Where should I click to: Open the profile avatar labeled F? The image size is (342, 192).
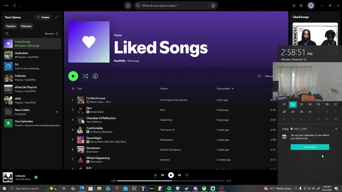point(311,6)
